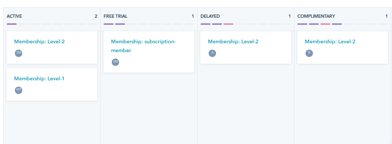Click the MT avatar on the Level-1 card

19,90
